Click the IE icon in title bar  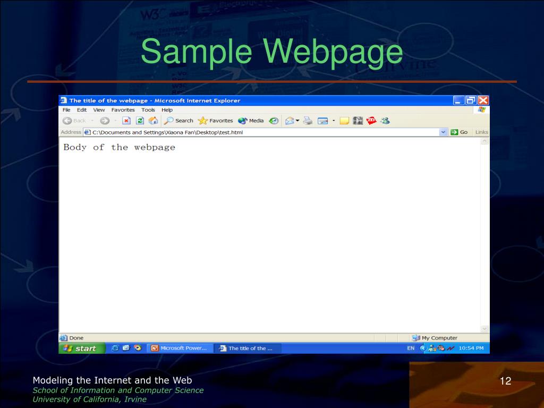point(64,100)
